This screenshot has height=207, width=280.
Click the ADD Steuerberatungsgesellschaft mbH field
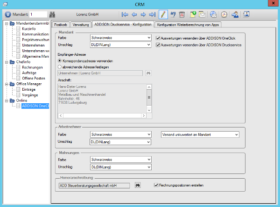tap(94, 186)
